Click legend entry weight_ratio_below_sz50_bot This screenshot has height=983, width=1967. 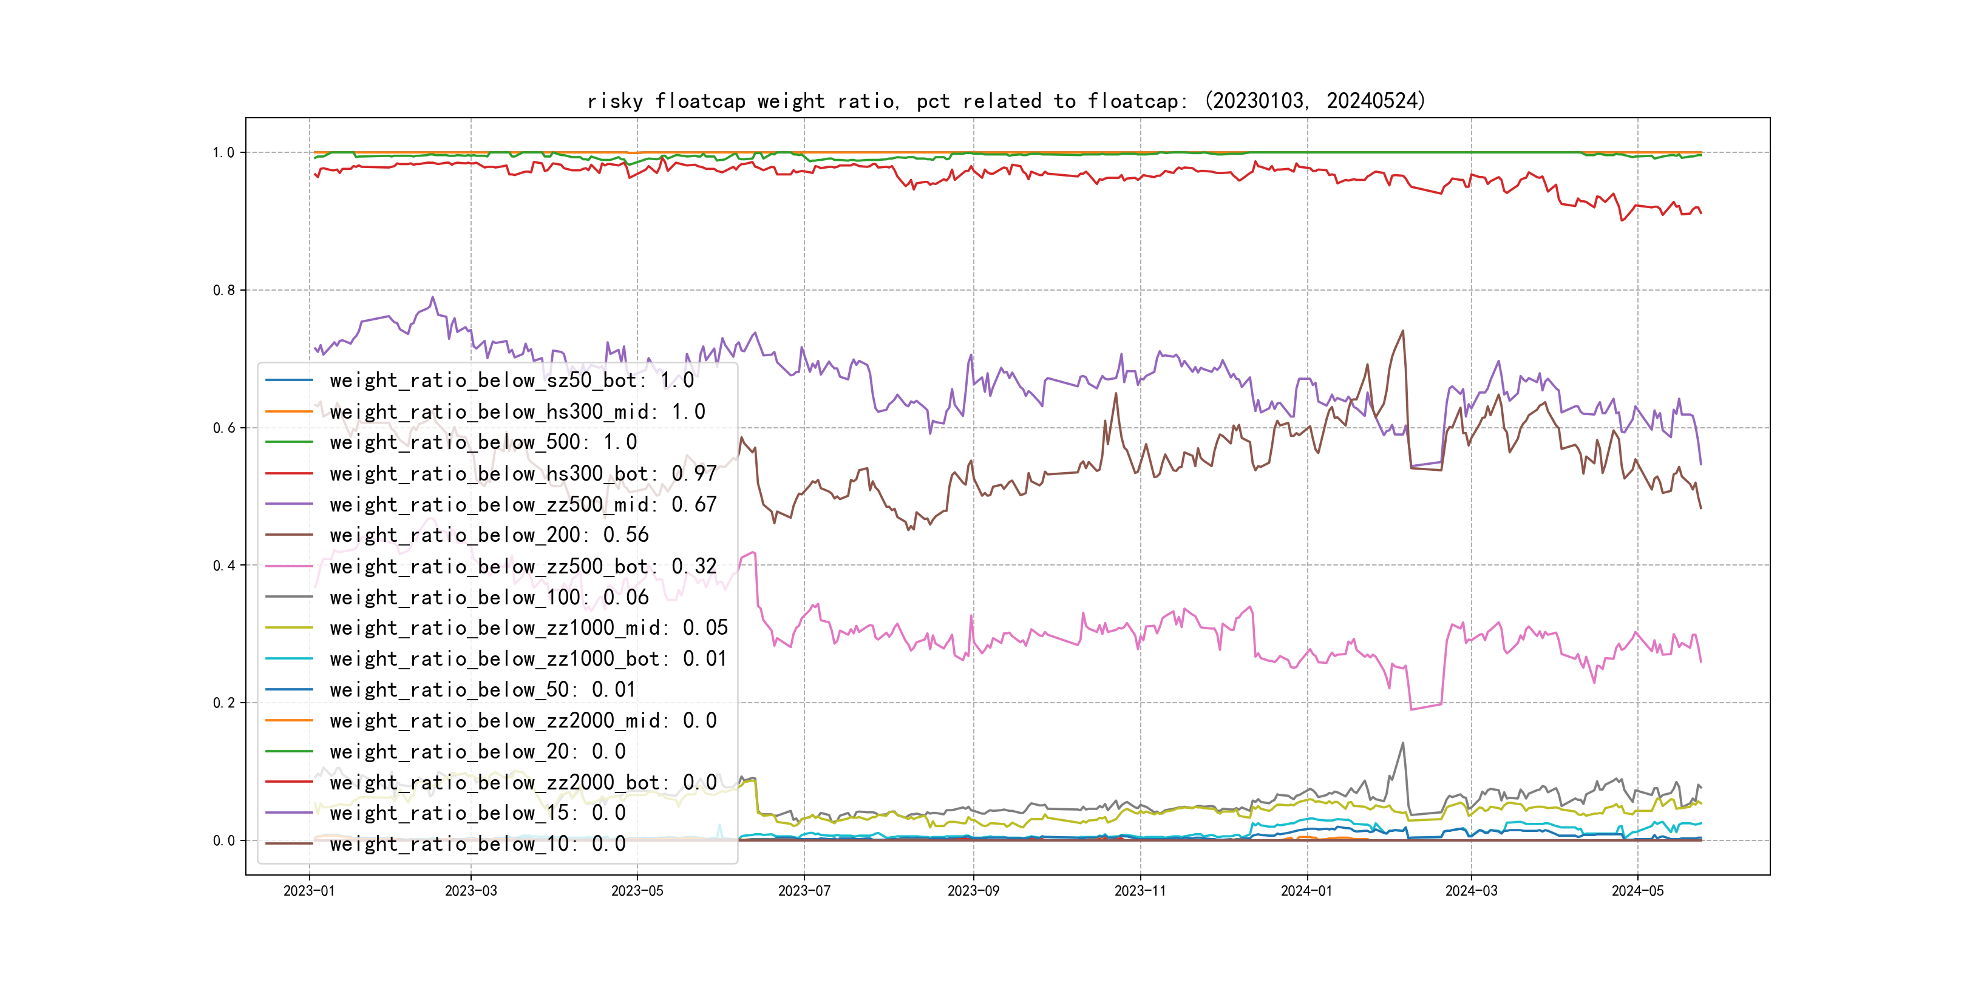pyautogui.click(x=511, y=380)
